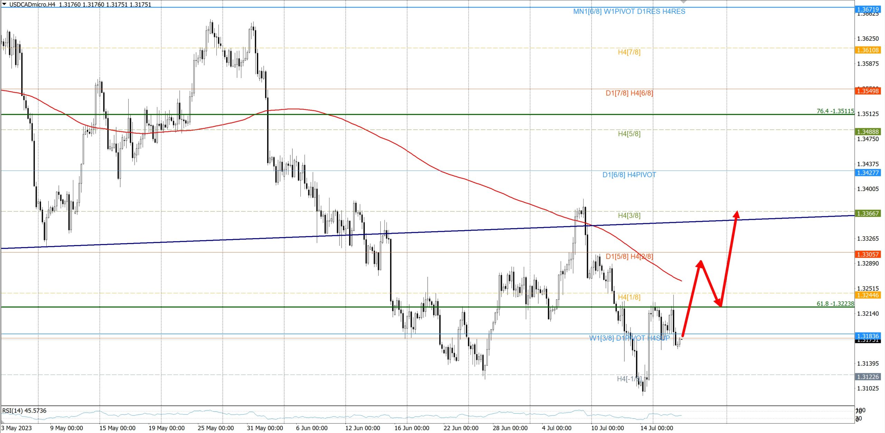The image size is (885, 433).
Task: Click the H4[7/8] level label
Action: tap(629, 52)
